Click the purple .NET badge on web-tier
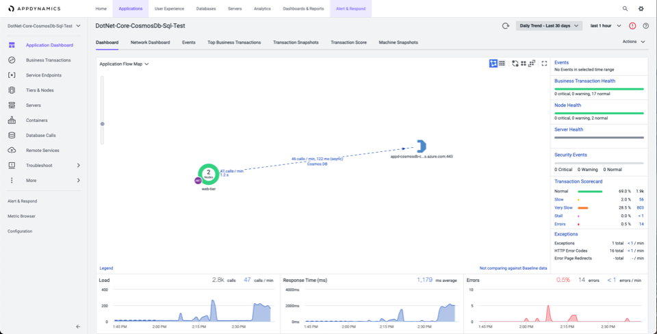 coord(198,181)
